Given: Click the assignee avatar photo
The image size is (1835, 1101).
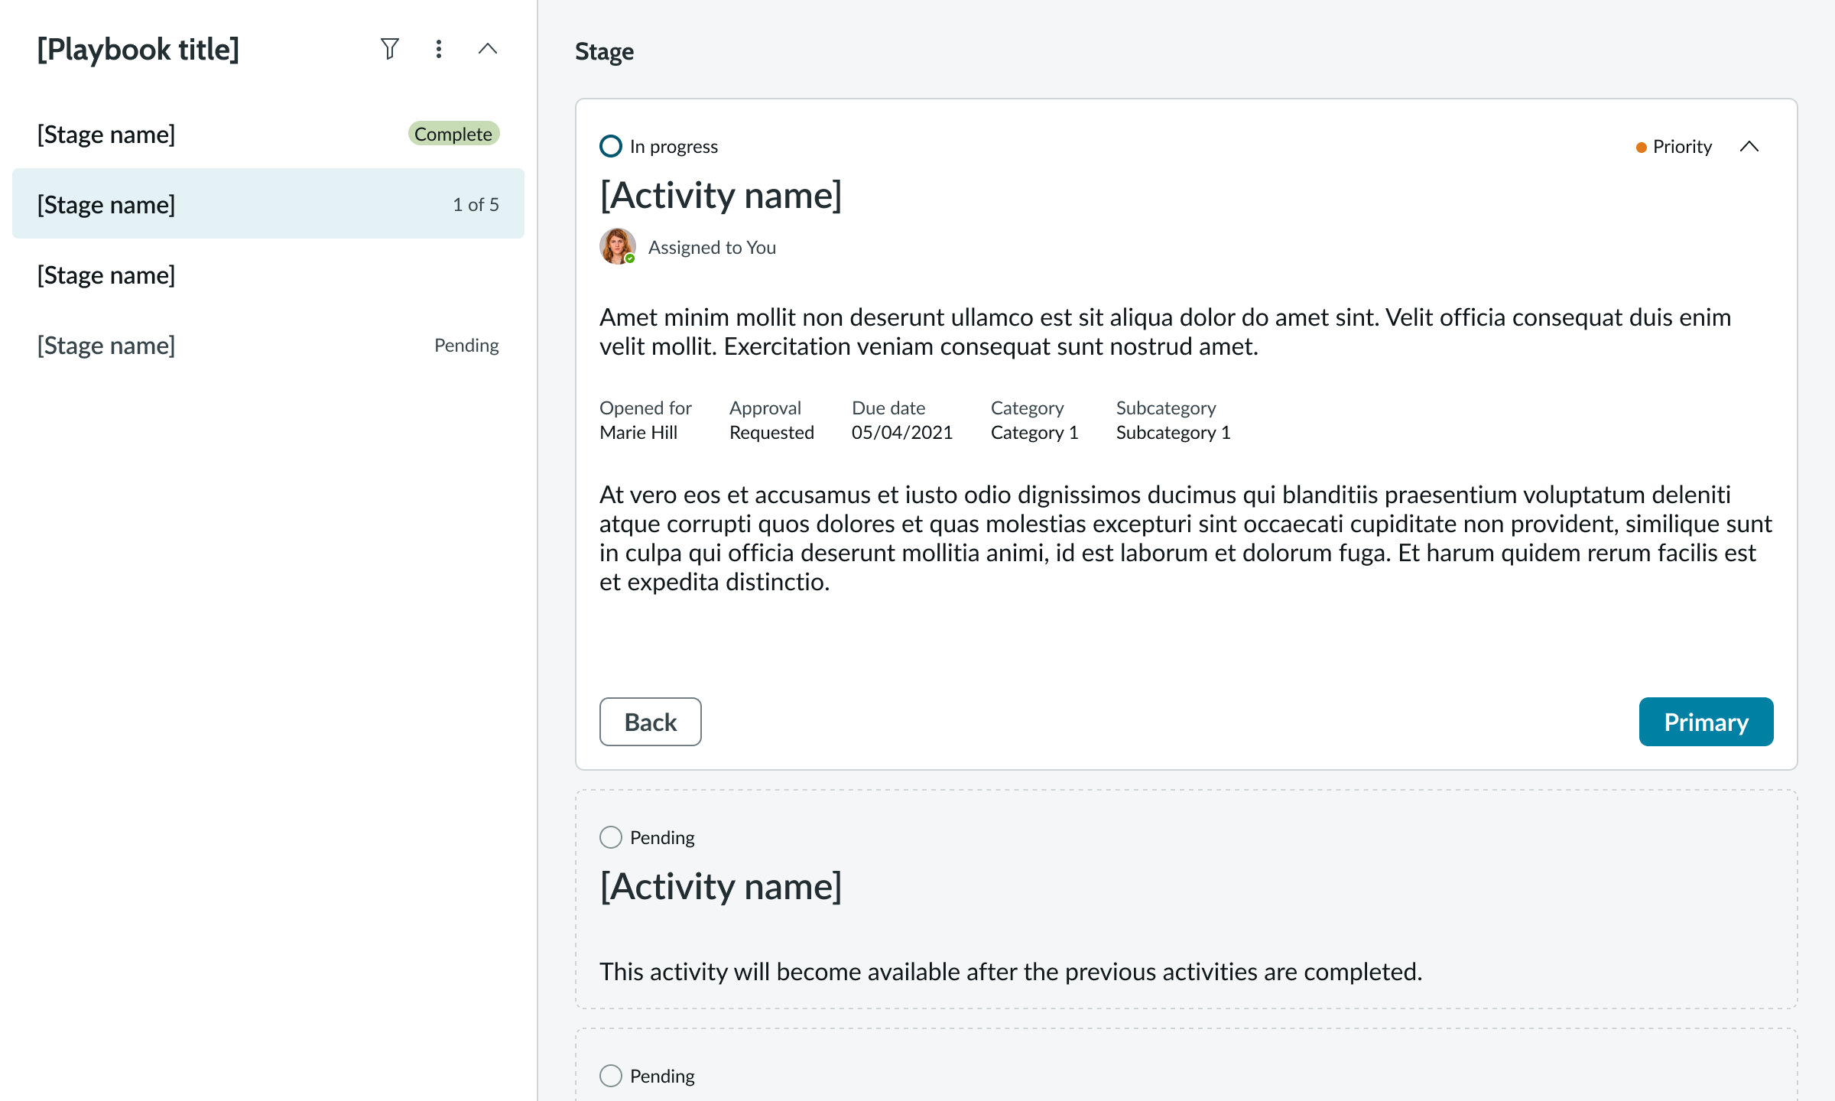Looking at the screenshot, I should (617, 246).
